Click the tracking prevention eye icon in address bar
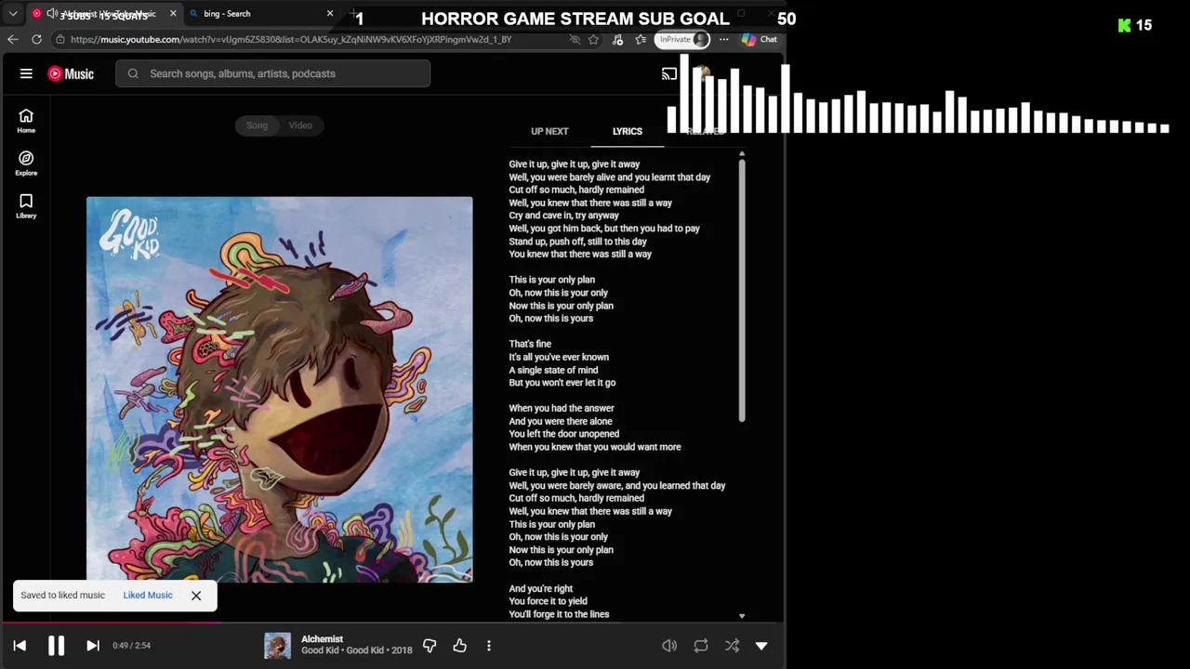 (x=575, y=39)
